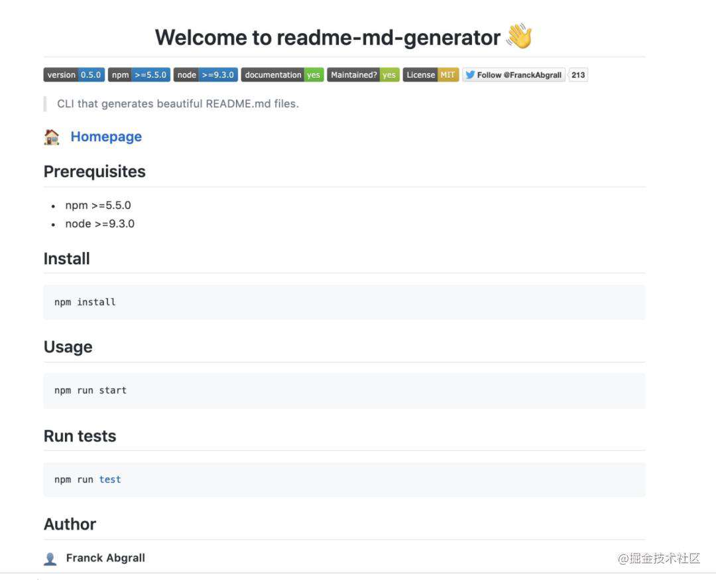The image size is (716, 580).
Task: Click the npm >=5.5.0 badge
Action: pos(139,75)
